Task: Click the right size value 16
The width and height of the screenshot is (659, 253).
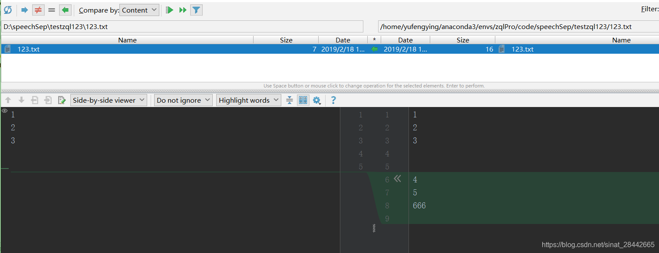Action: 489,49
